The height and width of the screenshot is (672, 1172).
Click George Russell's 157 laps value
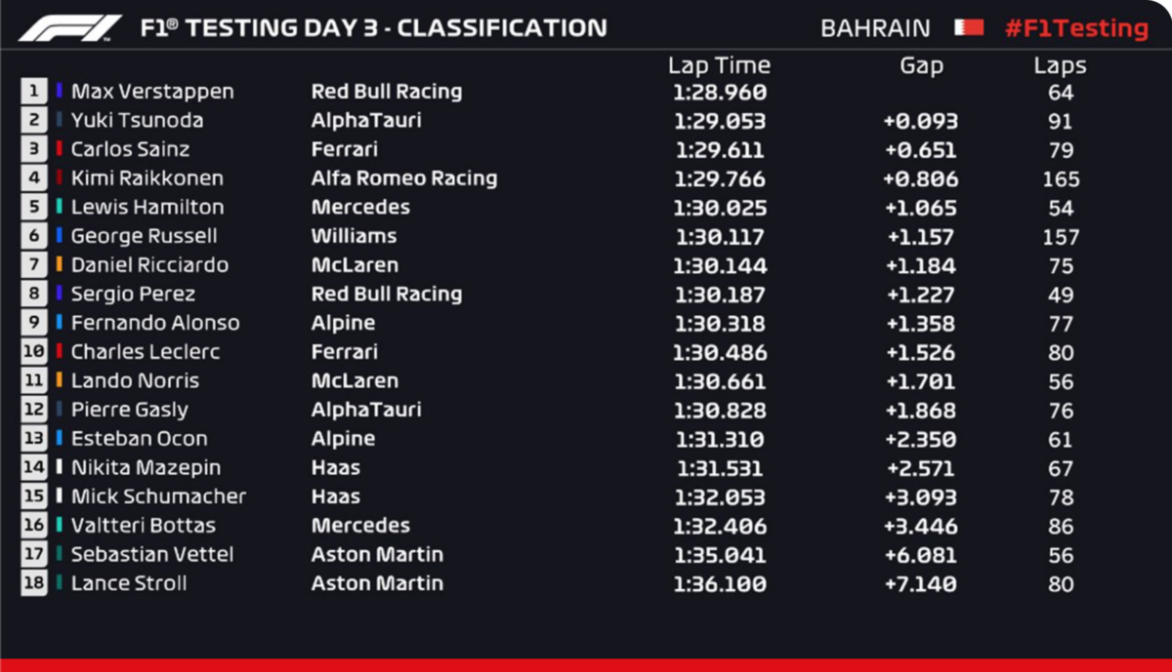coord(1061,237)
